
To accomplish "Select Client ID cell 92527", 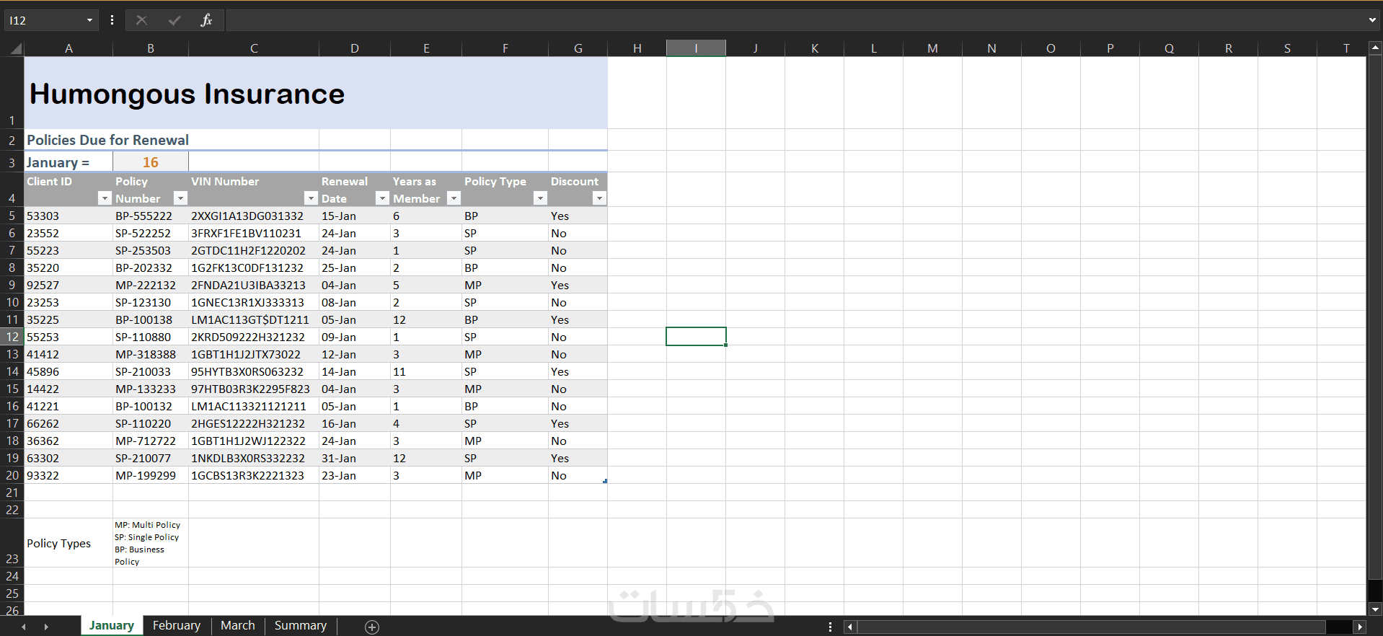I will [x=69, y=285].
